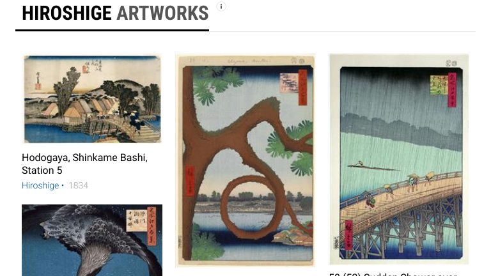Screen dimensions: 491x276
Task: Select the 1834 date label
Action: pos(78,185)
